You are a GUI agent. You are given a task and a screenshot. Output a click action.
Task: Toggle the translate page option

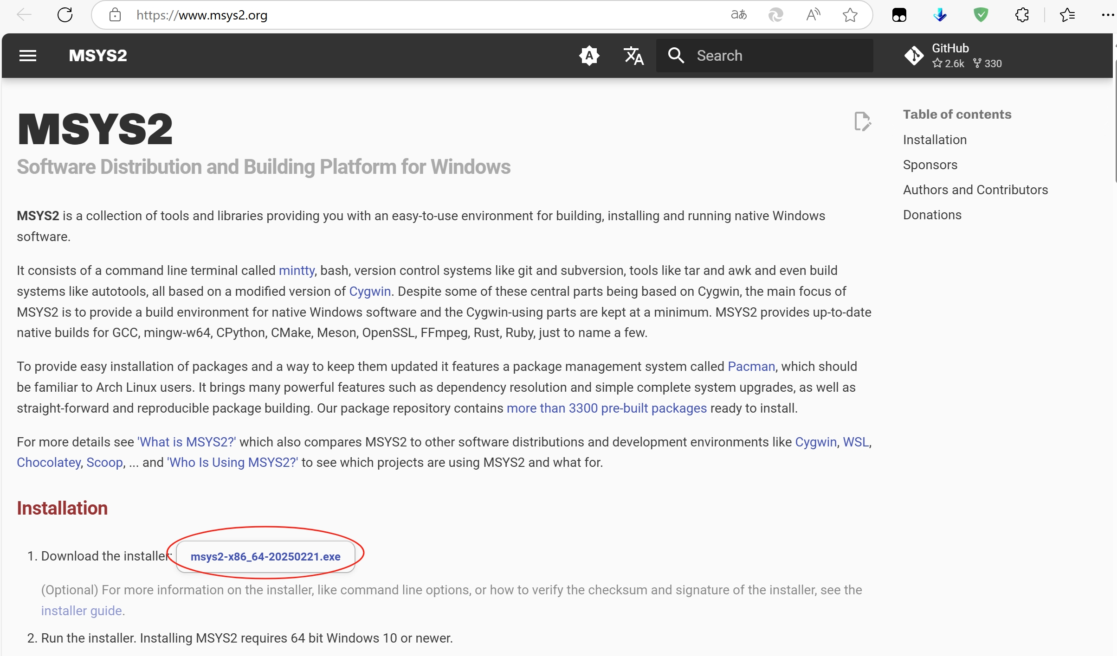[739, 14]
